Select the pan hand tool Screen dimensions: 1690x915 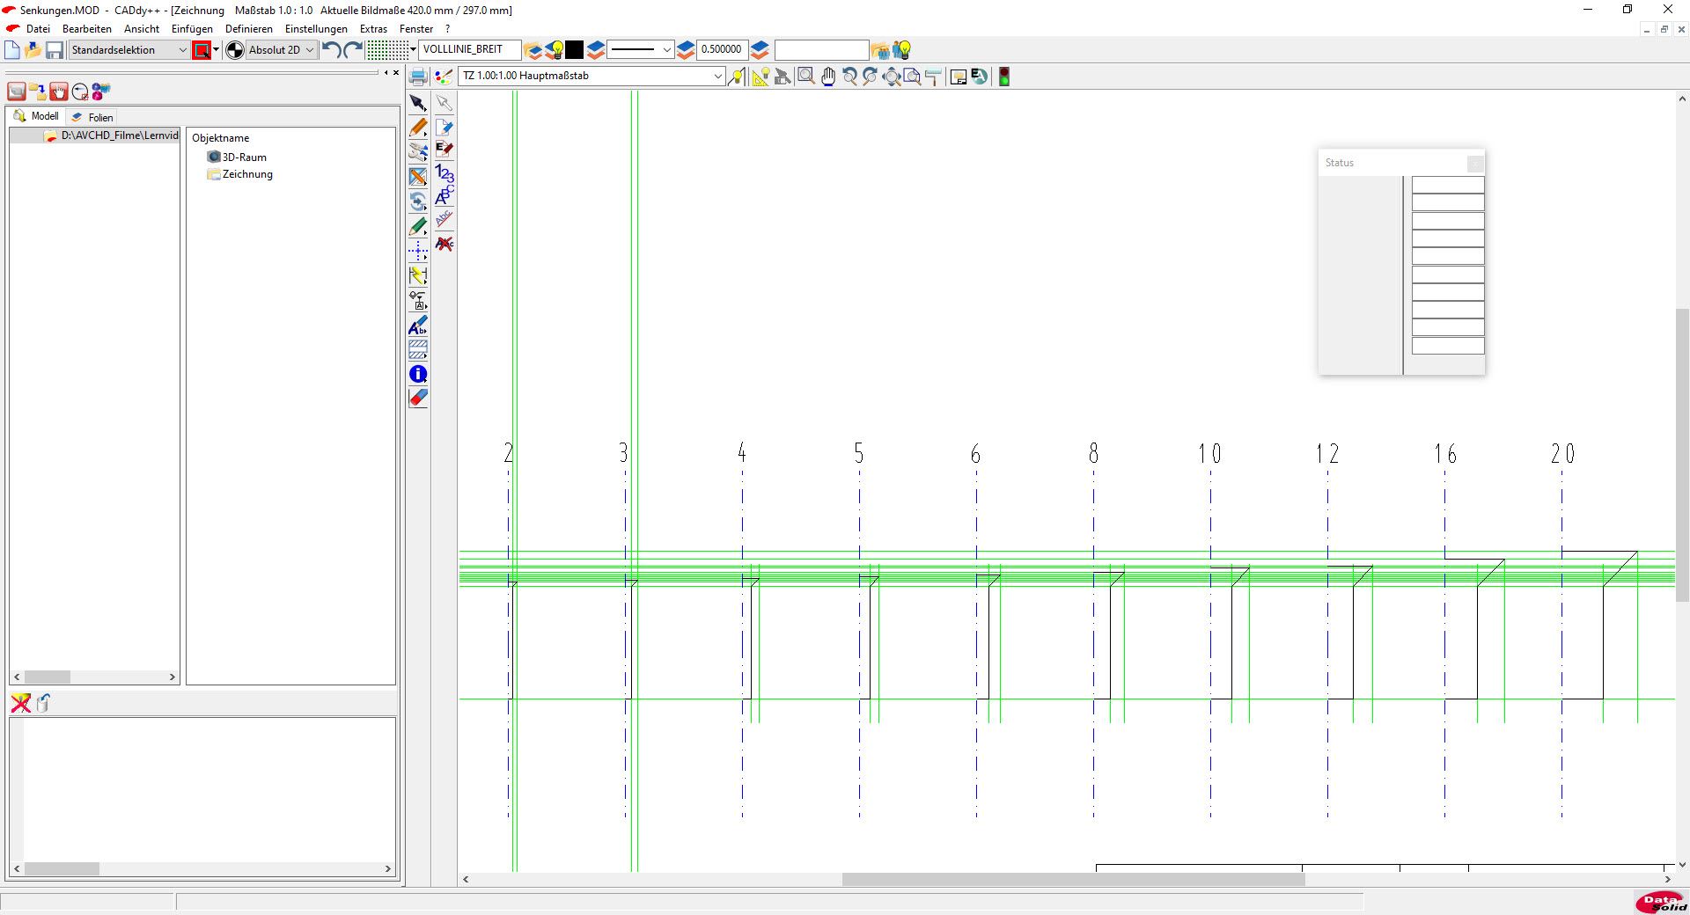click(827, 77)
